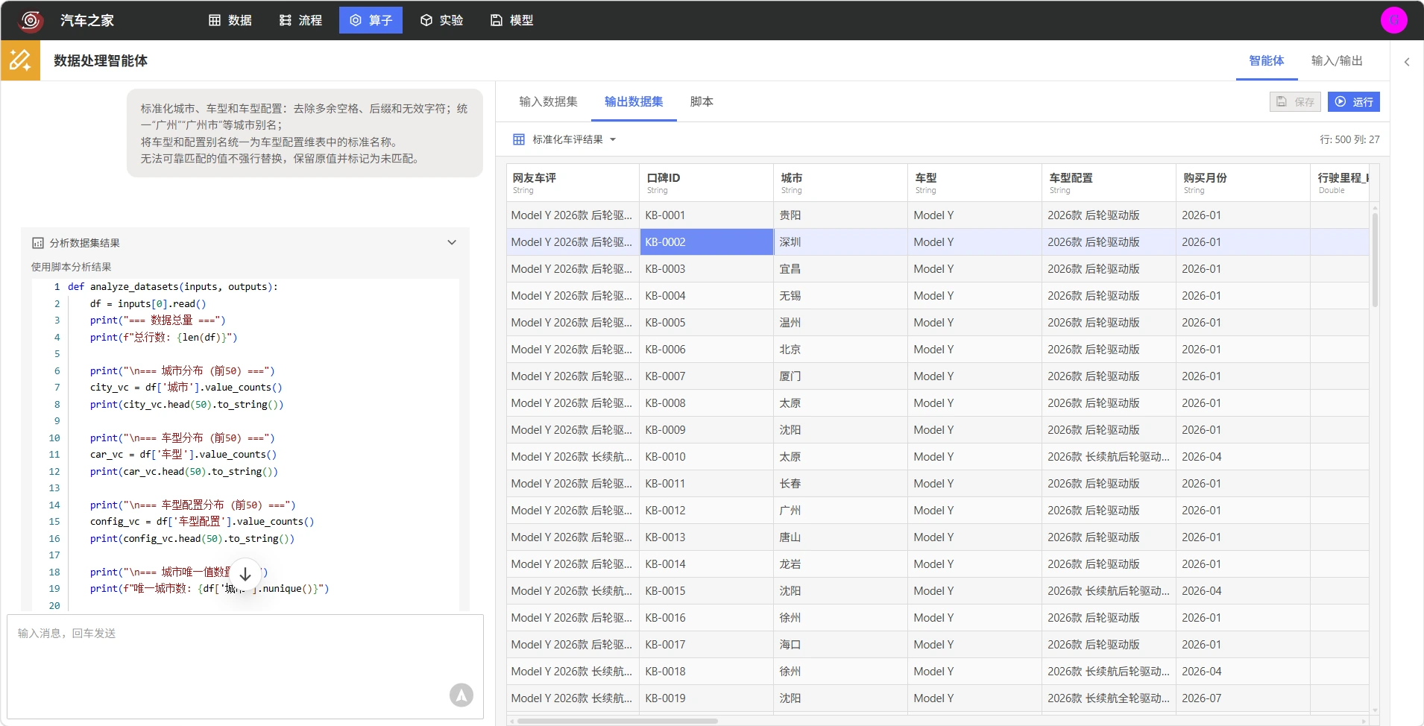The width and height of the screenshot is (1424, 726).
Task: Select the 输出数据集 tab
Action: coord(634,101)
